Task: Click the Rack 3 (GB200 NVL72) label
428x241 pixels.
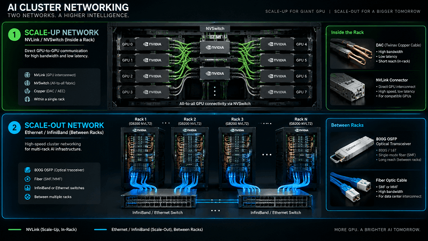Action: pos(237,122)
